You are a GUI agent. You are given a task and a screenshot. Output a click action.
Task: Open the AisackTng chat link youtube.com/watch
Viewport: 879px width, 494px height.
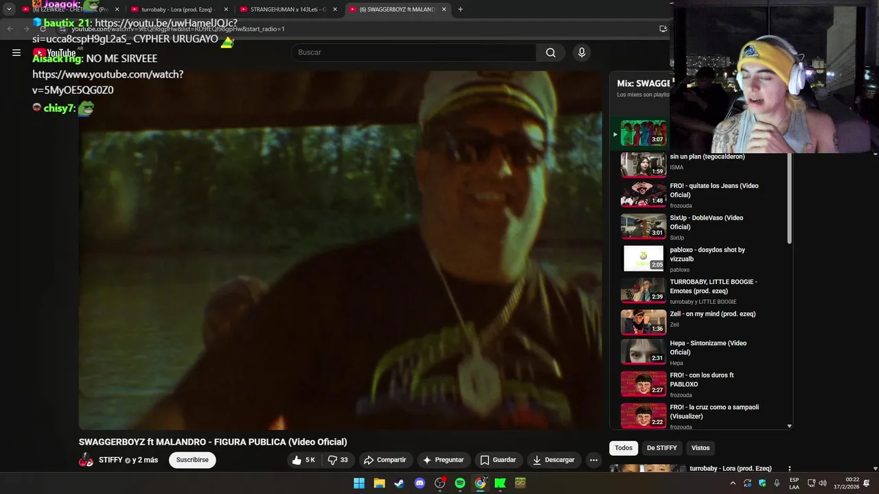pos(108,82)
